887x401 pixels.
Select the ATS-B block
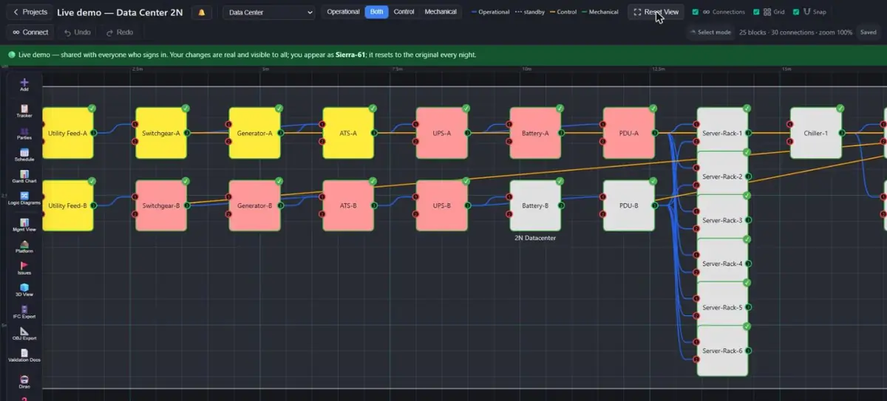coord(348,206)
